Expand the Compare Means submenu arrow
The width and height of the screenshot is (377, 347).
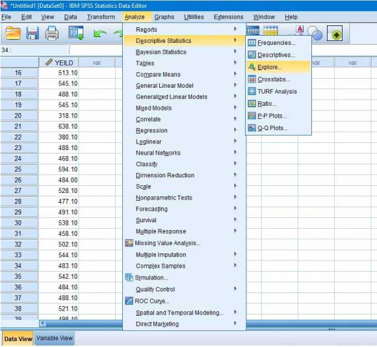[235, 74]
